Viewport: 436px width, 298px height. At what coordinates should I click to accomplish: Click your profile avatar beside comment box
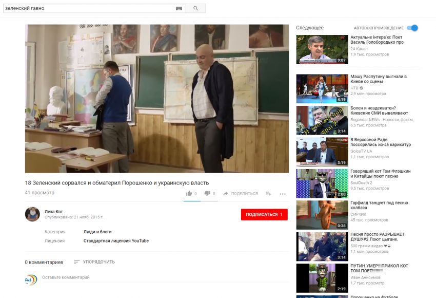coord(31,280)
